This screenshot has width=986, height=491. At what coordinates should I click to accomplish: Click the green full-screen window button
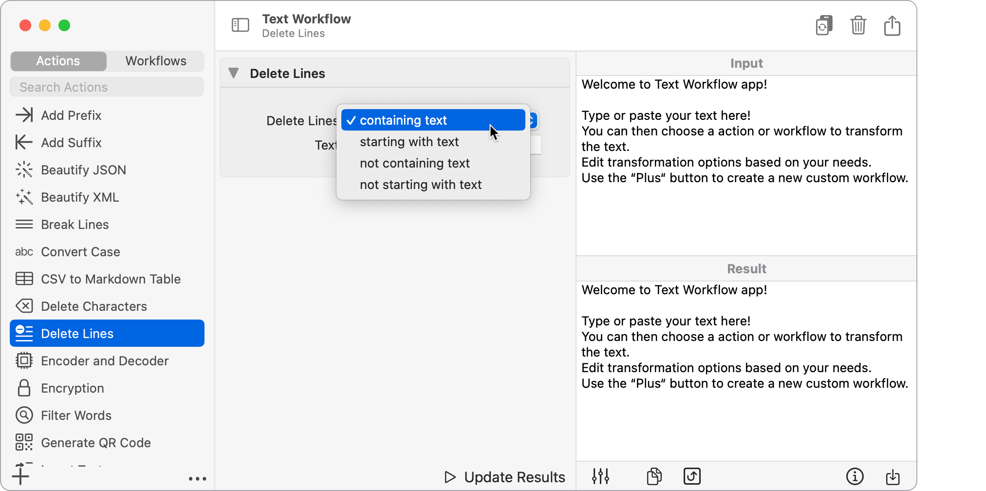tap(64, 25)
